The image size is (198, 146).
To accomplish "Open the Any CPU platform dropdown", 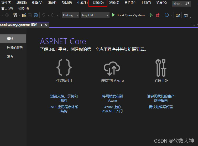I will pos(95,15).
